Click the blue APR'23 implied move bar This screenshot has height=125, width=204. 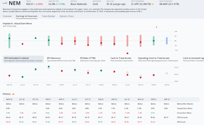(x=167, y=41)
